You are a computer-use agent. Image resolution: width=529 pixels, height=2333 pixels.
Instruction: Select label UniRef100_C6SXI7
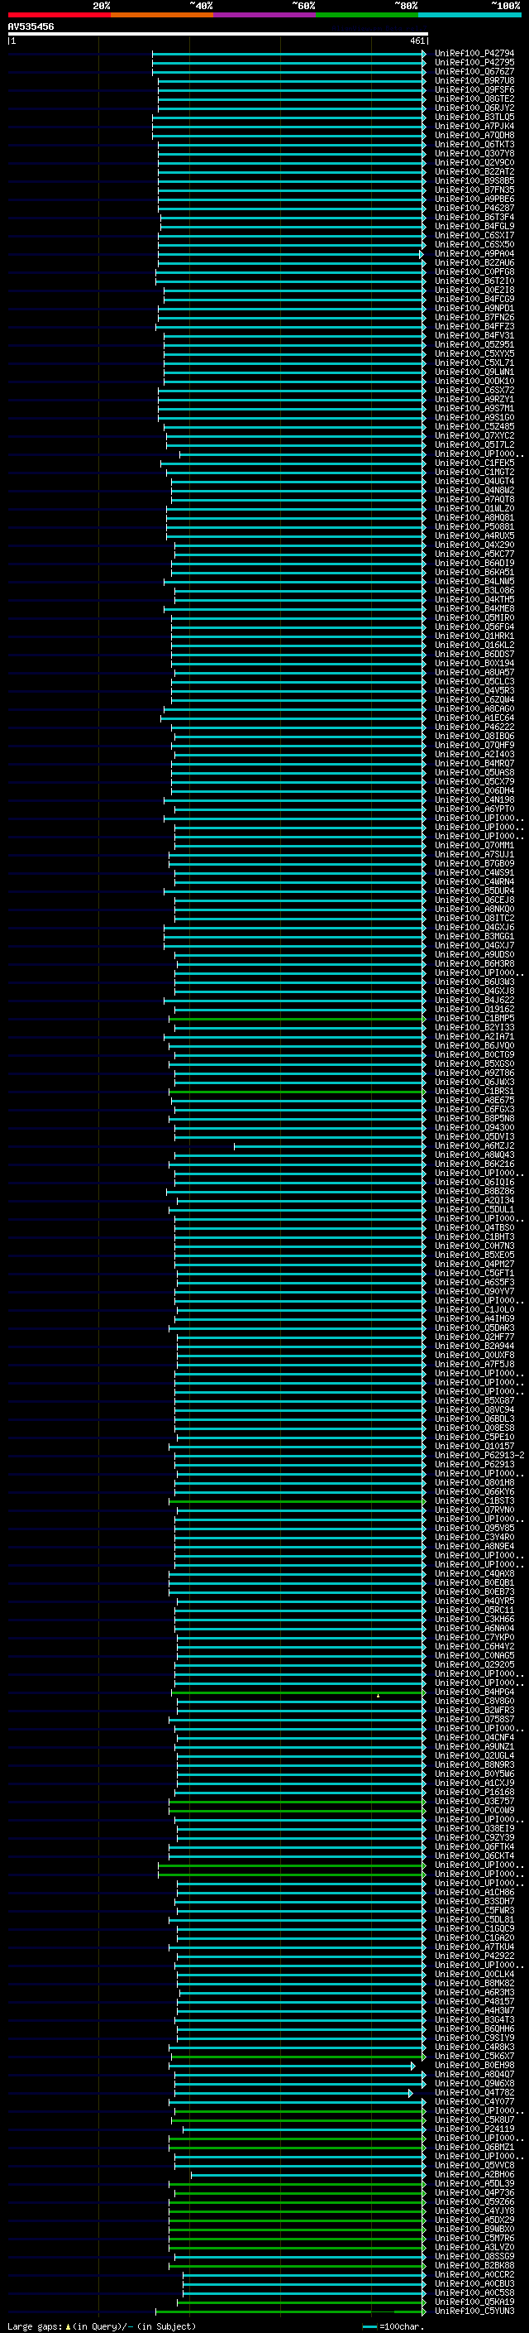pos(474,236)
